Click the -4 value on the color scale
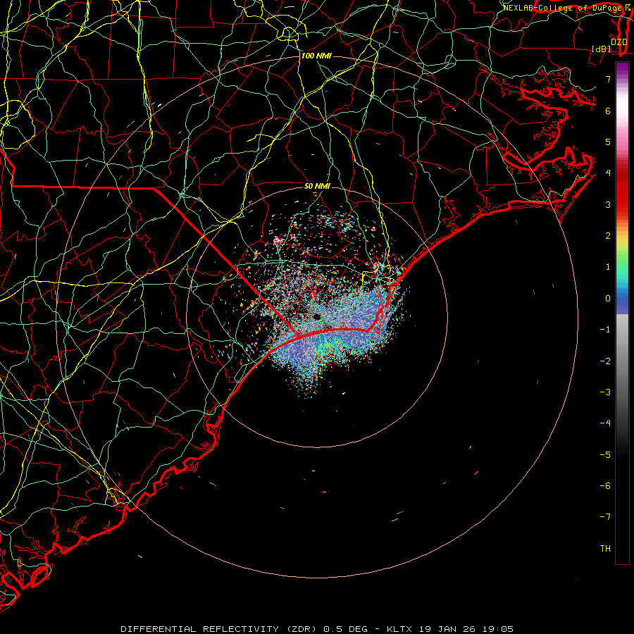Screen dimensions: 634x634 click(605, 423)
